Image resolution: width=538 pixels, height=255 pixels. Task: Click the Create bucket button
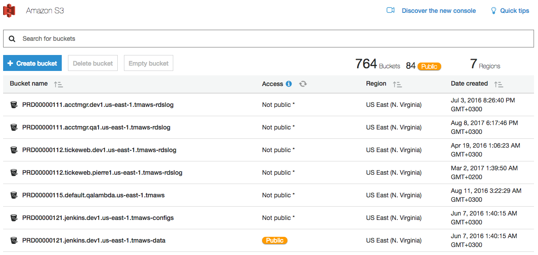tap(32, 63)
